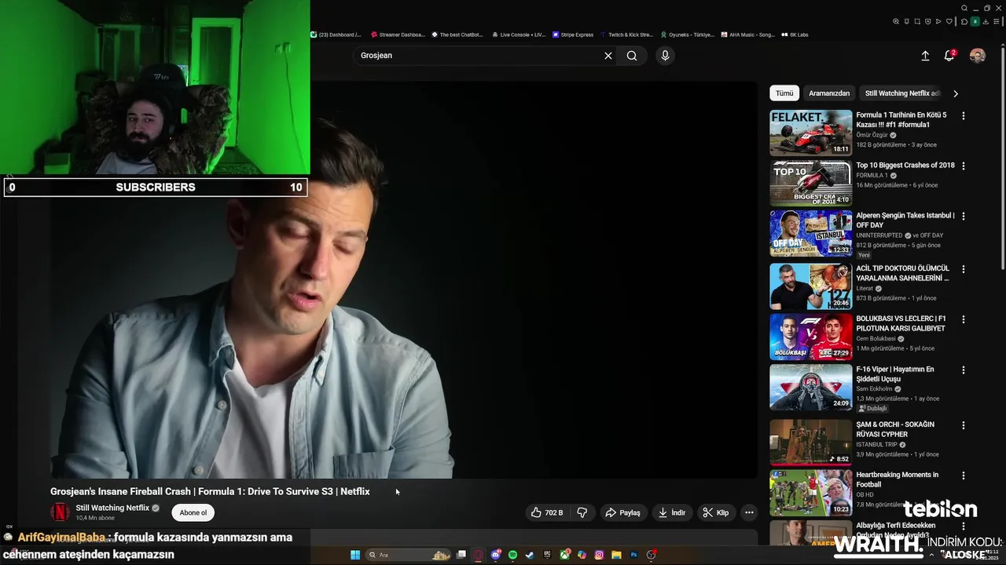Open Discord from the taskbar
Image resolution: width=1006 pixels, height=565 pixels.
tap(496, 555)
